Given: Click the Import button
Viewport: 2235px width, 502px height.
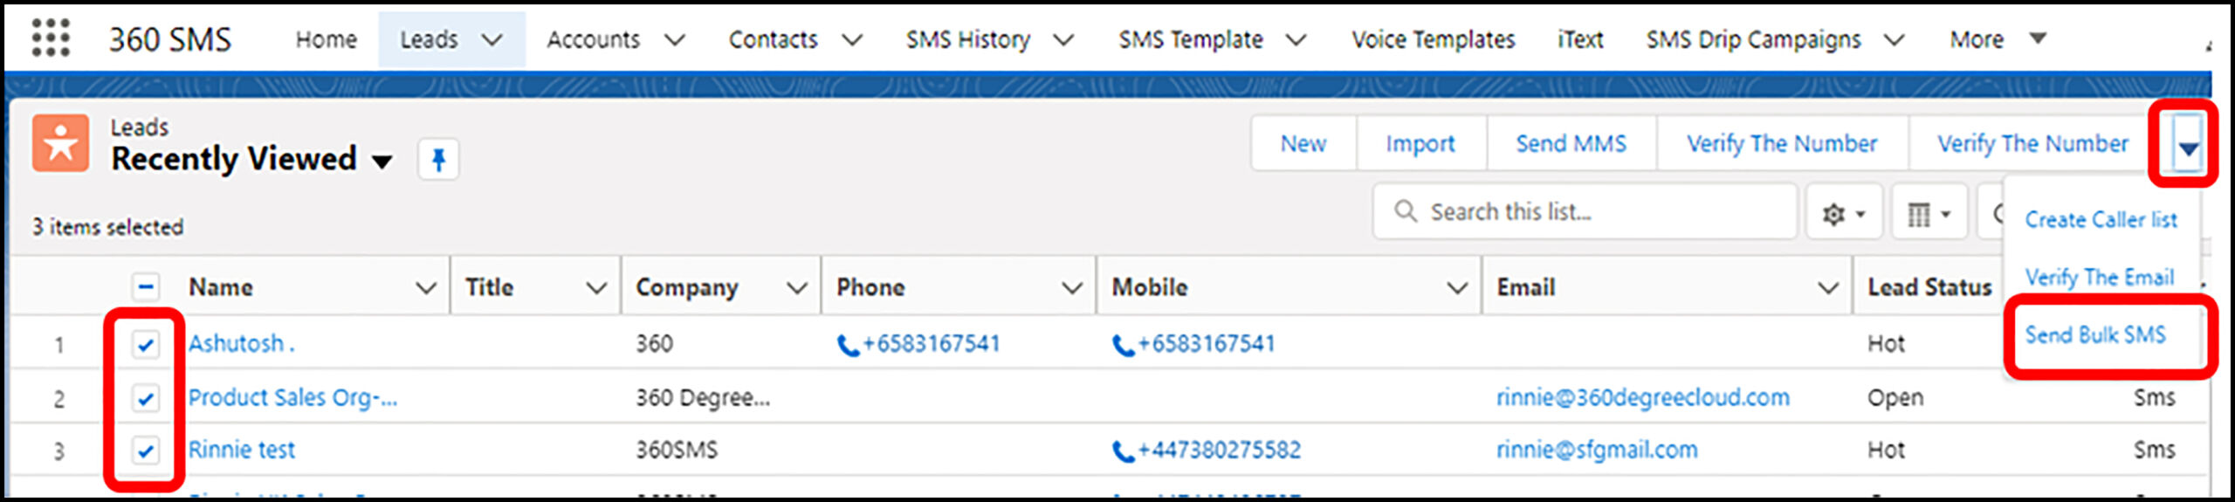Looking at the screenshot, I should coord(1420,143).
